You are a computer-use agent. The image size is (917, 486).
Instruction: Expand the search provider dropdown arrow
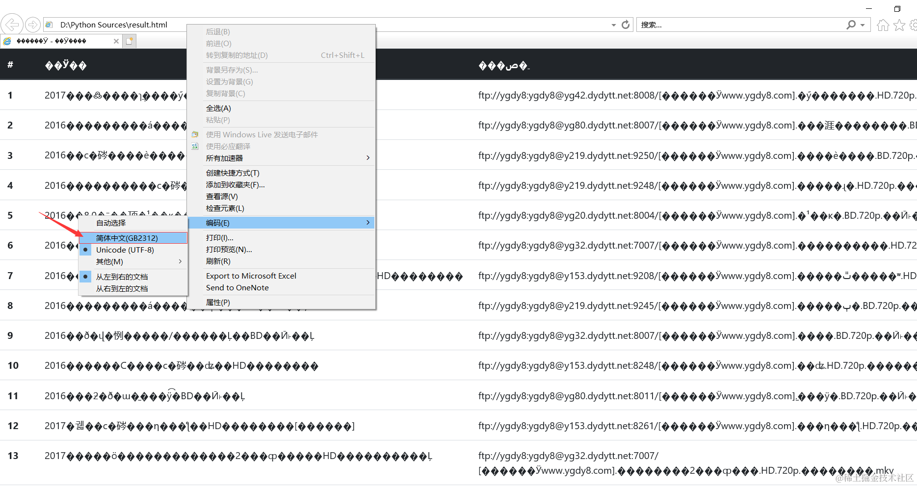click(x=863, y=25)
